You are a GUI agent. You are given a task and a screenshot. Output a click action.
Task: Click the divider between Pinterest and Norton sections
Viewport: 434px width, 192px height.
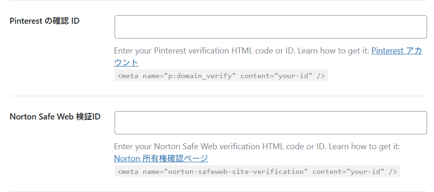click(x=217, y=96)
